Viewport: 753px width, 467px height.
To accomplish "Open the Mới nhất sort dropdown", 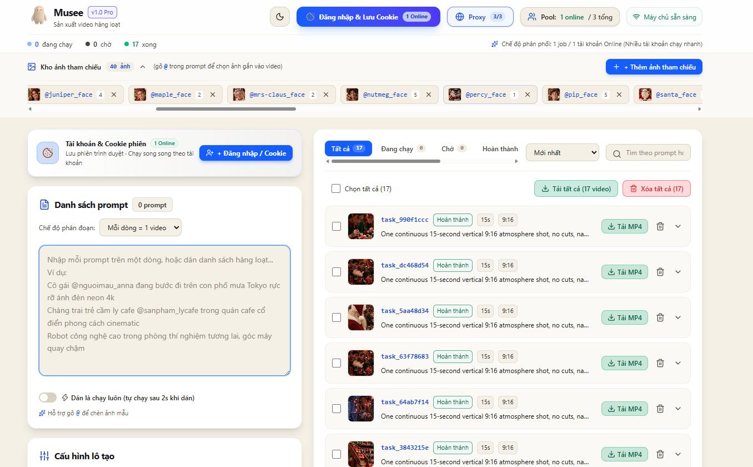I will (x=563, y=152).
